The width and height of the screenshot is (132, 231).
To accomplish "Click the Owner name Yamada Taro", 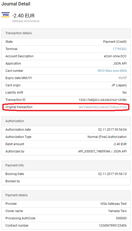I will (x=117, y=211).
